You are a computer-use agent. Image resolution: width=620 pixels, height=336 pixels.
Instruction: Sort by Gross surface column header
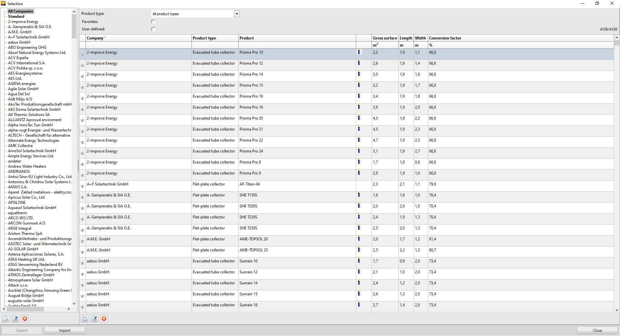coord(385,38)
